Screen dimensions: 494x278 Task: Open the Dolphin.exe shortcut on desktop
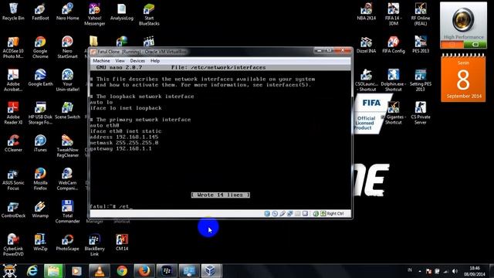tap(394, 80)
